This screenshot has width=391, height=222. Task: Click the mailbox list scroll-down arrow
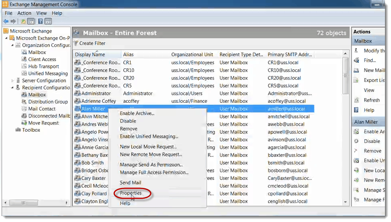point(345,202)
